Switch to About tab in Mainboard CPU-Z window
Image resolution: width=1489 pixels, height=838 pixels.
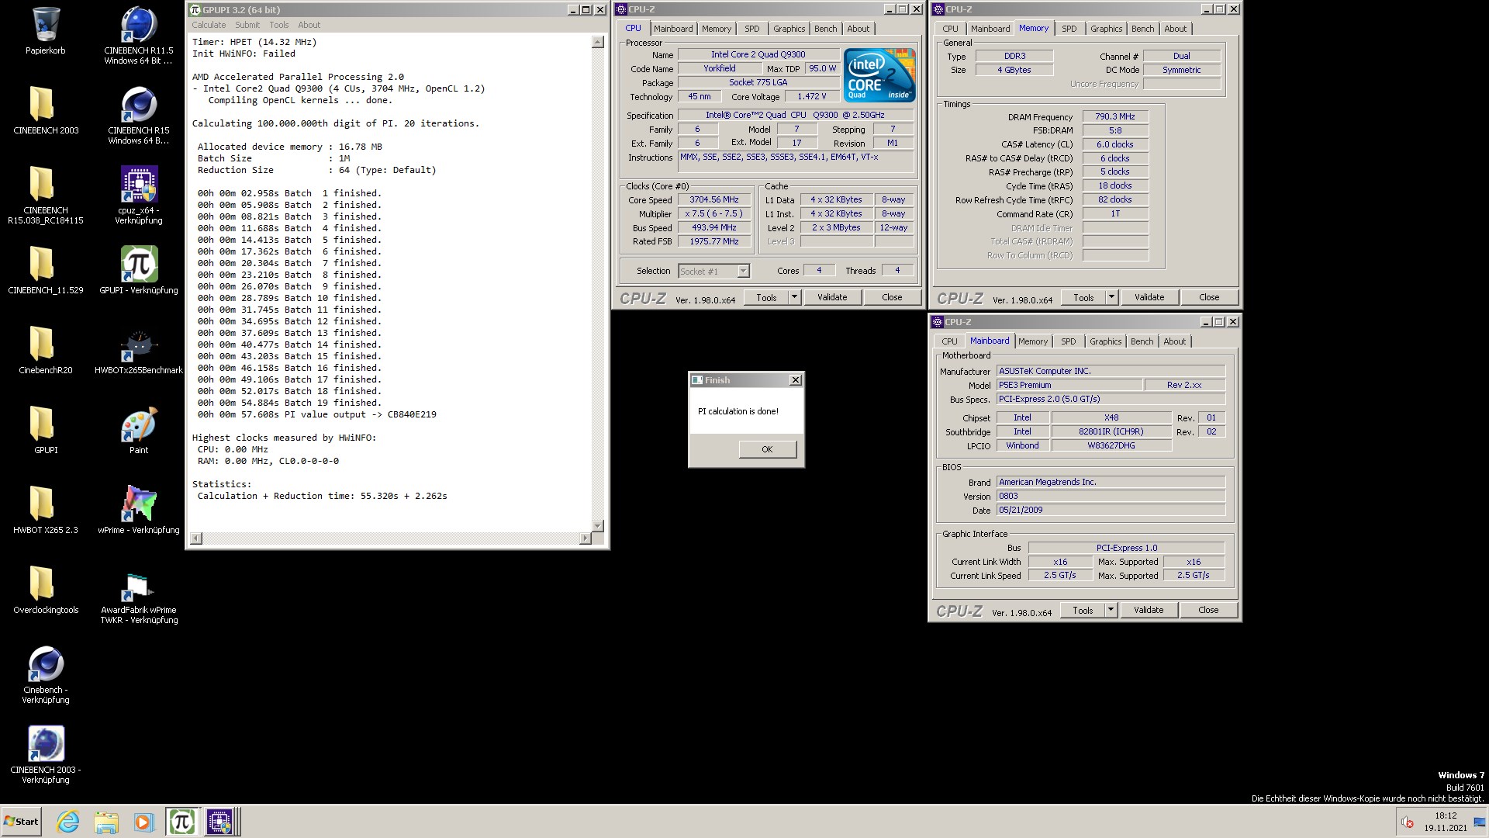(1174, 341)
